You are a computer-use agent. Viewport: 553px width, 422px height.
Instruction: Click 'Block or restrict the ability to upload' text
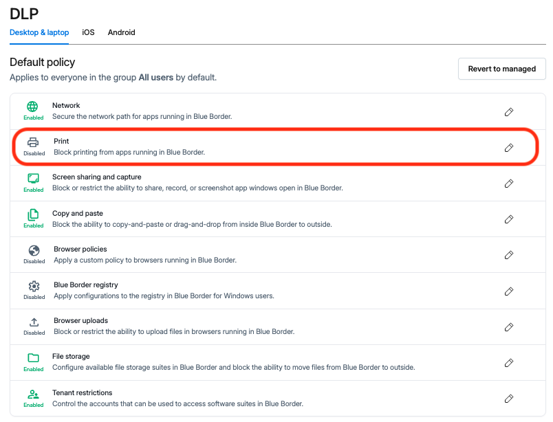click(174, 332)
